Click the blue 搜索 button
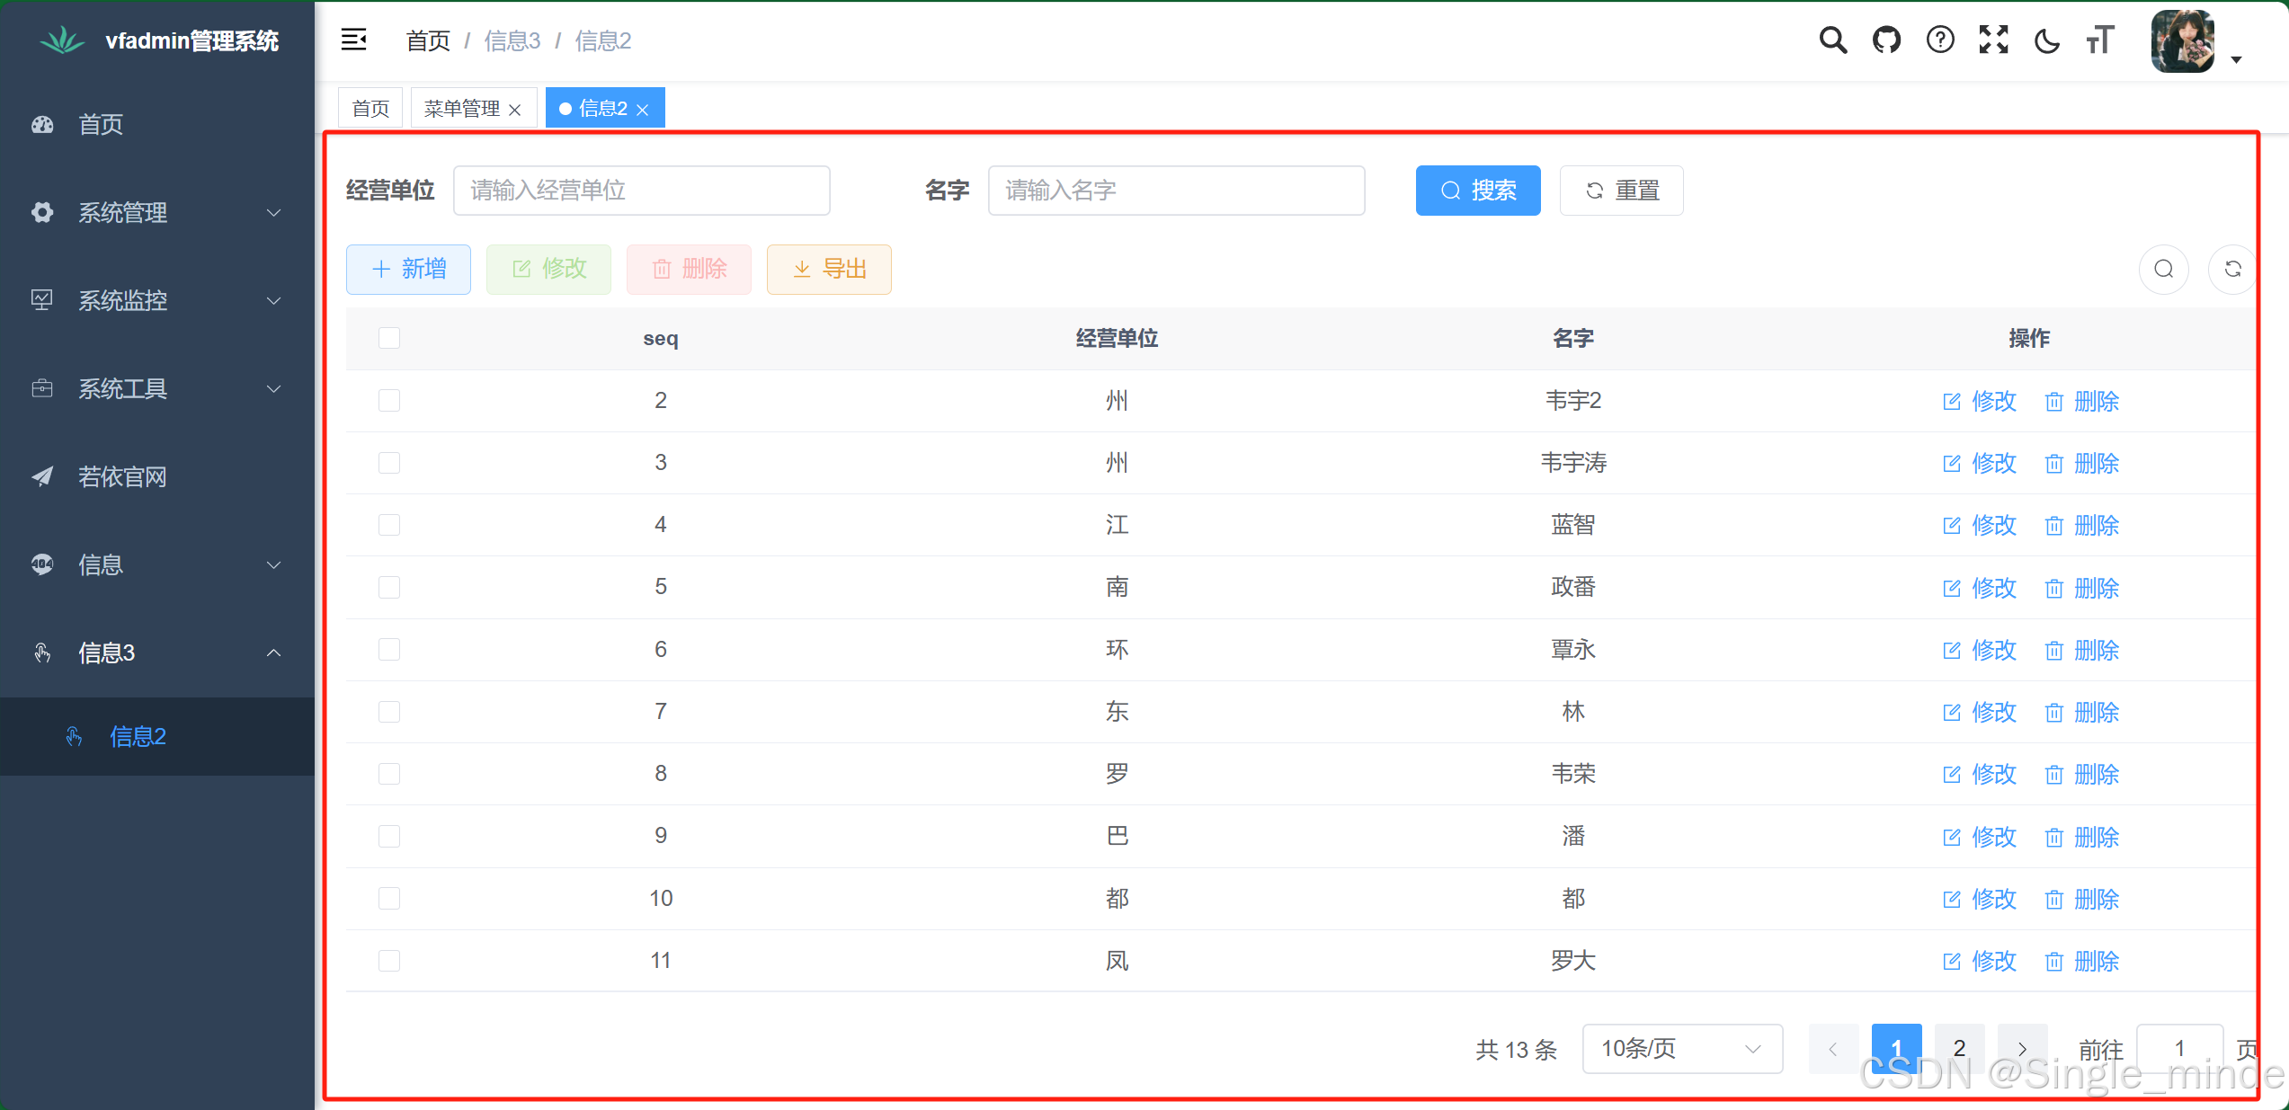 click(1477, 191)
